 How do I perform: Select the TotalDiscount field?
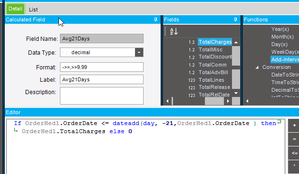point(215,57)
